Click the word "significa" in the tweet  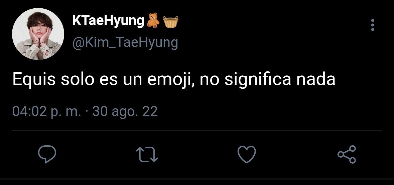point(257,80)
